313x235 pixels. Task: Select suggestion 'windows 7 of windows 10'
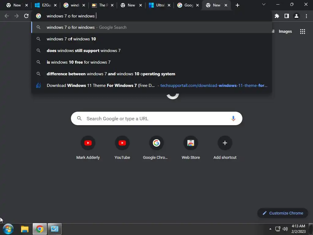click(152, 39)
